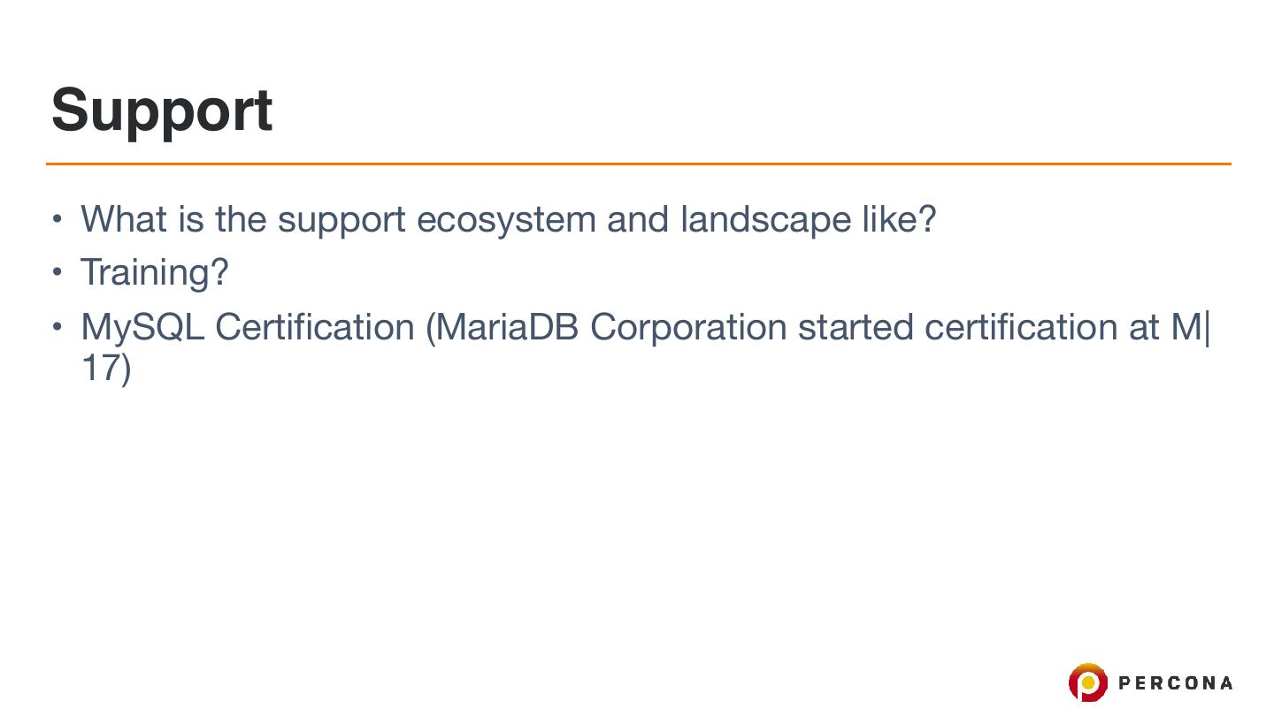
Task: Select the "Training?" bullet text
Action: (x=154, y=272)
